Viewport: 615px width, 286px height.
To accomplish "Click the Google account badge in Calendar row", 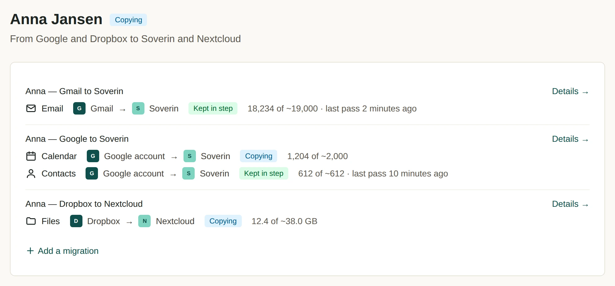I will coord(93,156).
